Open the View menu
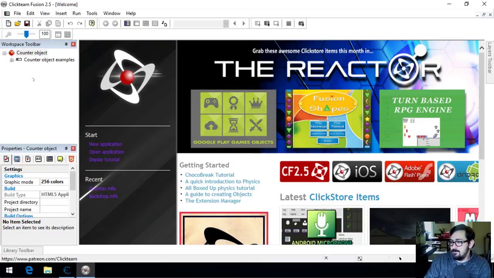494x278 pixels. (x=45, y=13)
